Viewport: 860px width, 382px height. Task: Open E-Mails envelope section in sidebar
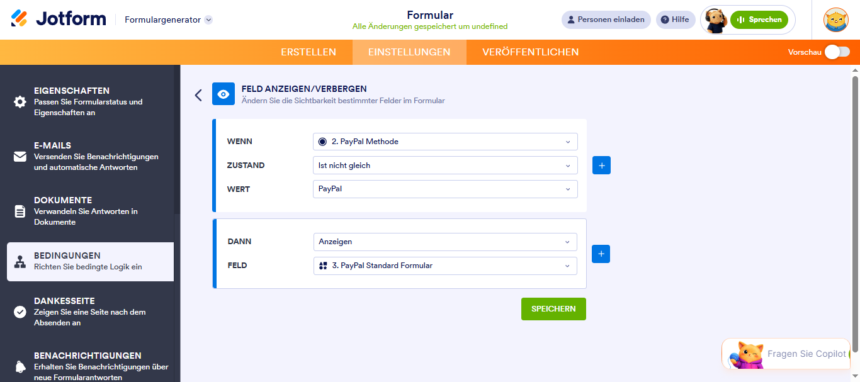click(90, 156)
